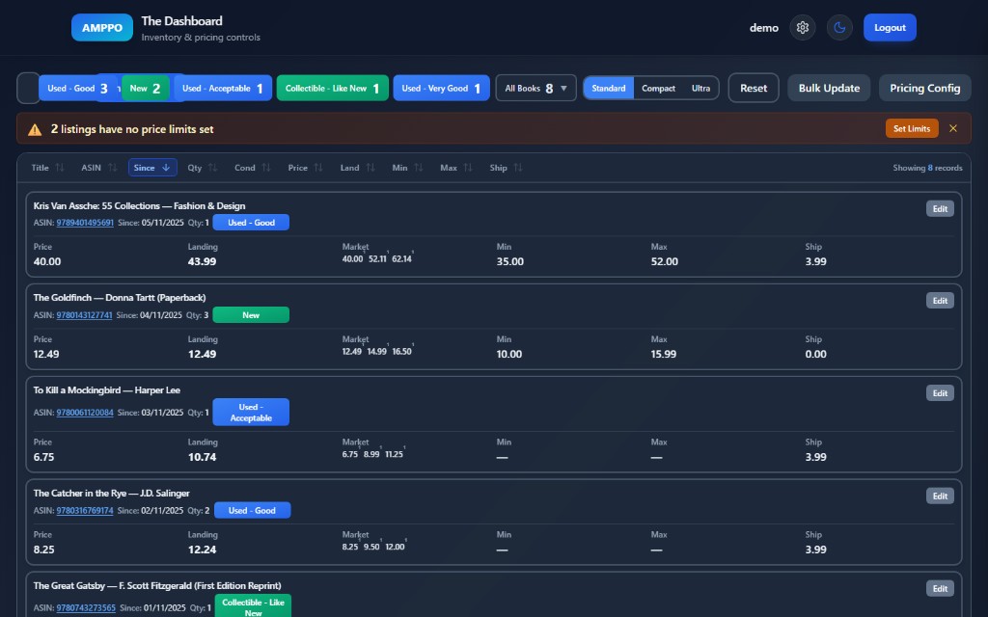Switch to Ultra view
Screen dimensions: 988x617
click(x=700, y=88)
